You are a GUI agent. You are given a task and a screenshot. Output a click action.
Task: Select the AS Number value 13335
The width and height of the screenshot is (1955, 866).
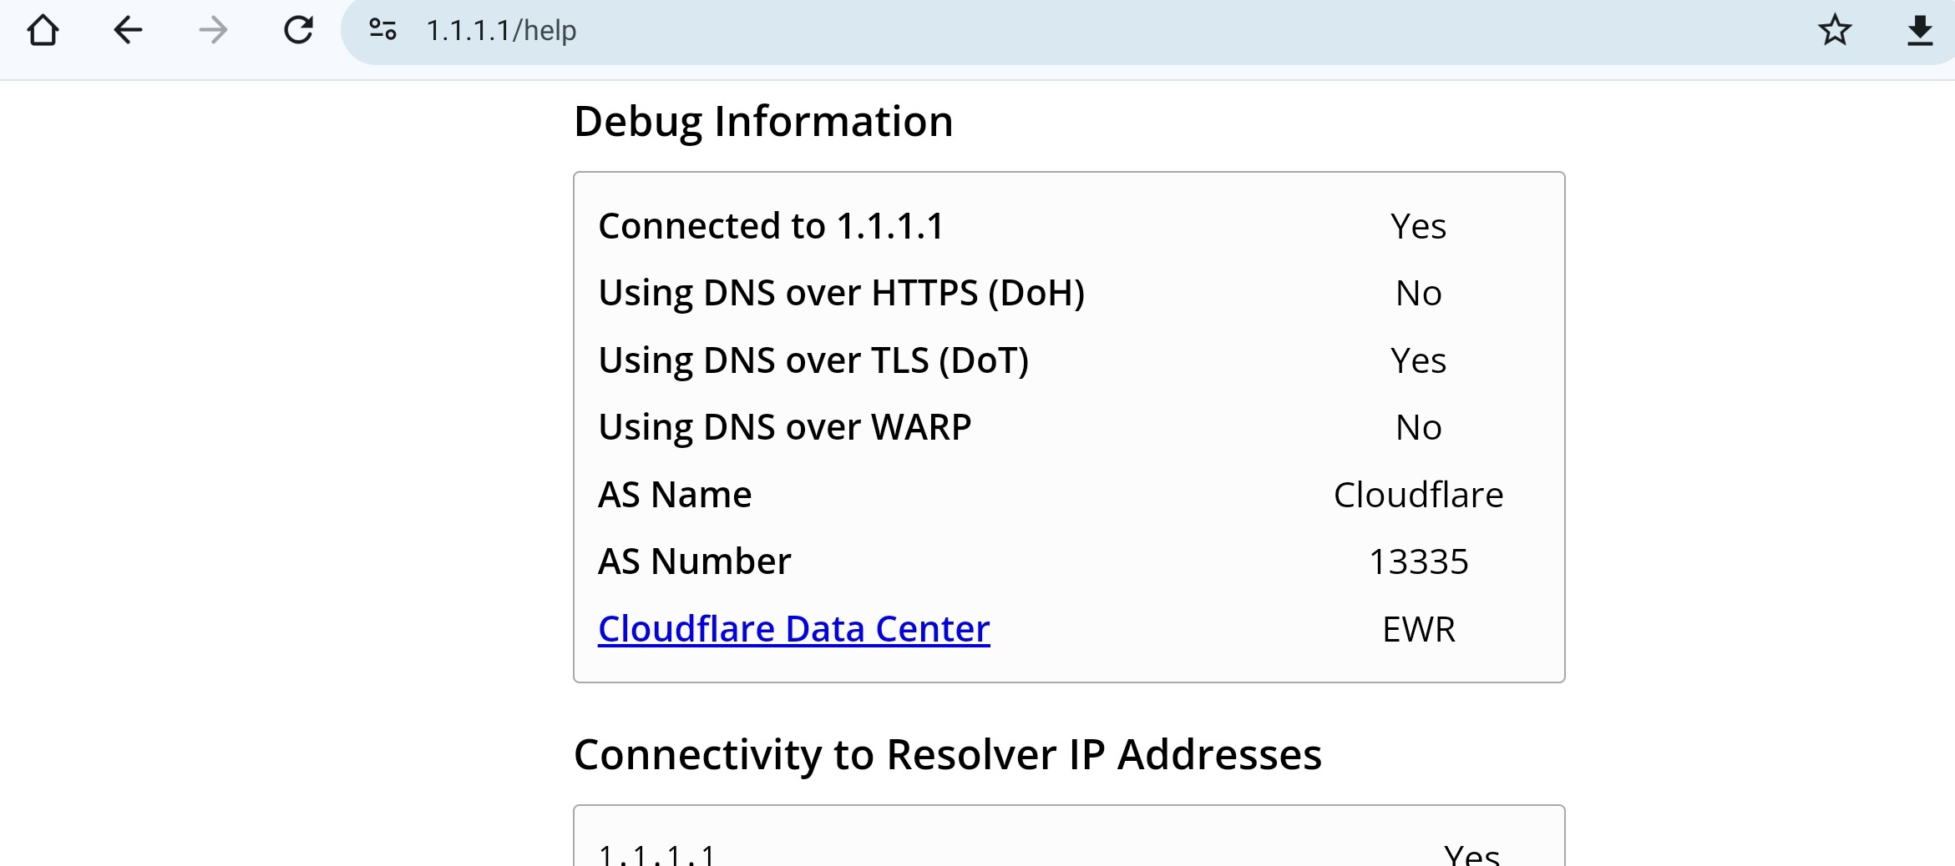(x=1418, y=562)
